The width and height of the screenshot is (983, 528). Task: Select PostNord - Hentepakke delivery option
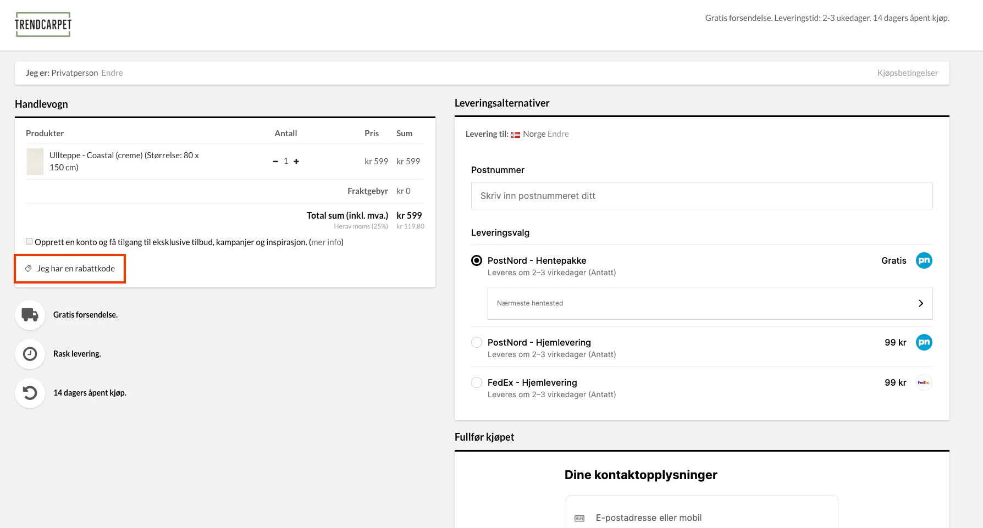click(477, 260)
